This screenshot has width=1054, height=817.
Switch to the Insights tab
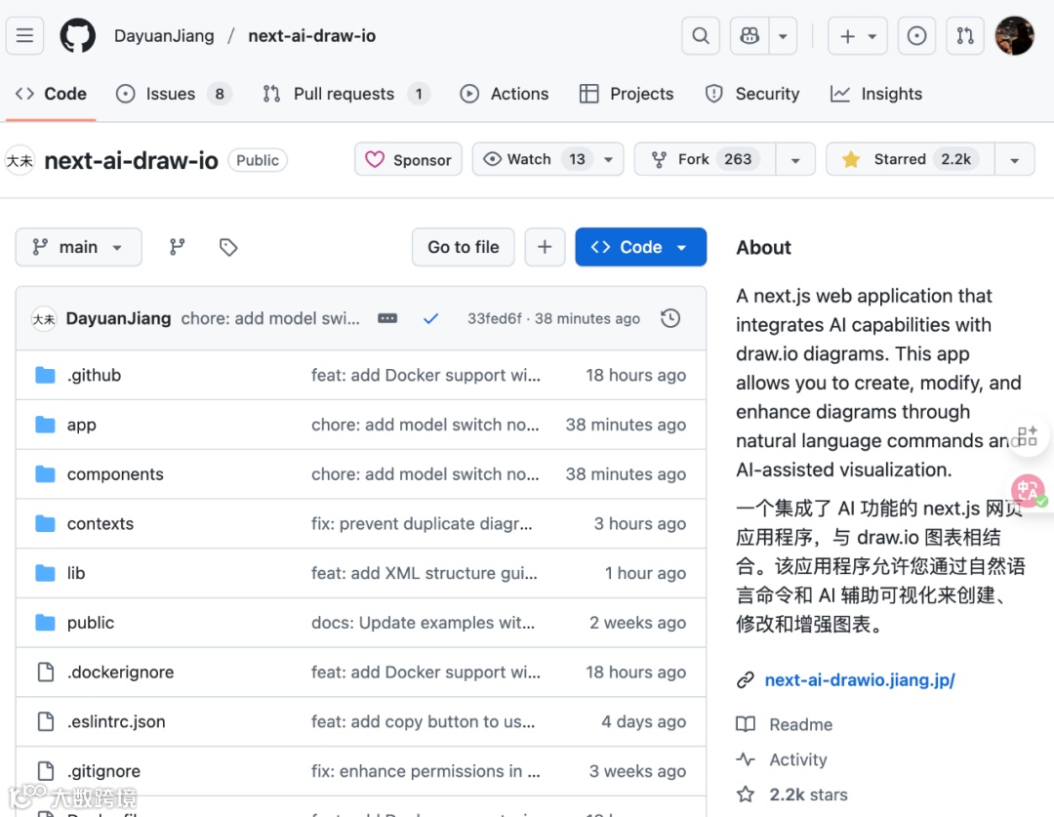click(876, 94)
